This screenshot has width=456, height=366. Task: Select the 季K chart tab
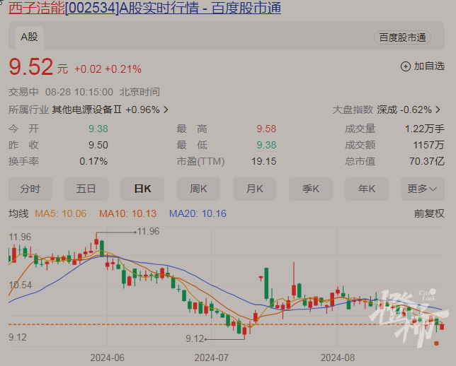pyautogui.click(x=311, y=189)
